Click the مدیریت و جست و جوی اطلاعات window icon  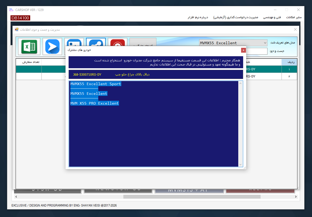tap(17, 30)
